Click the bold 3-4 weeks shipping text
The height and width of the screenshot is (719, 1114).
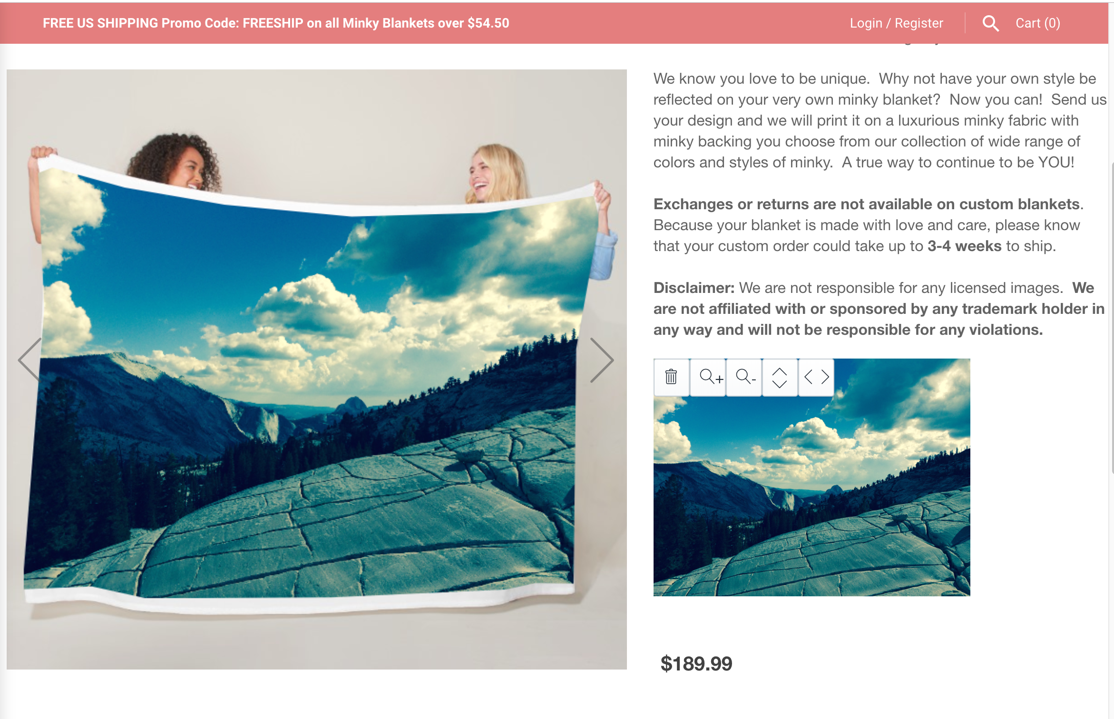click(x=965, y=246)
